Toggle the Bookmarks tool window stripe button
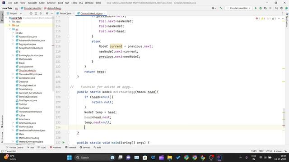 tap(2, 121)
